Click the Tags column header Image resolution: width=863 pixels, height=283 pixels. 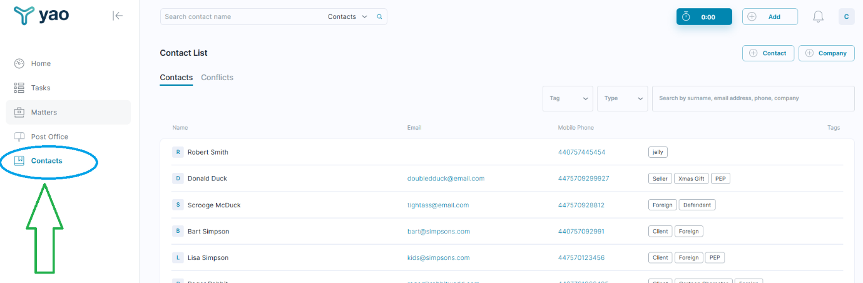click(x=834, y=128)
